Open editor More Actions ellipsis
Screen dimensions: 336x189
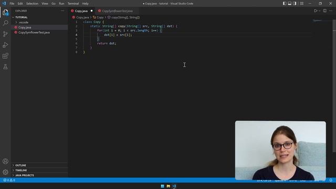click(x=331, y=10)
